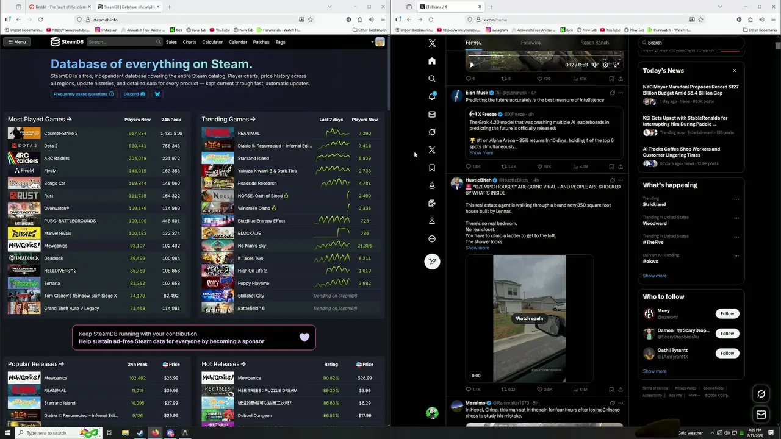The height and width of the screenshot is (439, 781).
Task: Open SteamDB Discord link
Action: [134, 94]
